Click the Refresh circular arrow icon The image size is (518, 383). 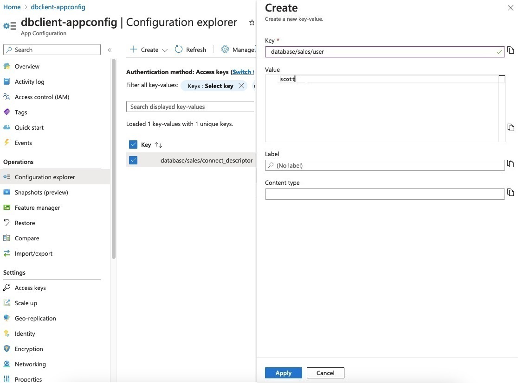click(x=179, y=50)
